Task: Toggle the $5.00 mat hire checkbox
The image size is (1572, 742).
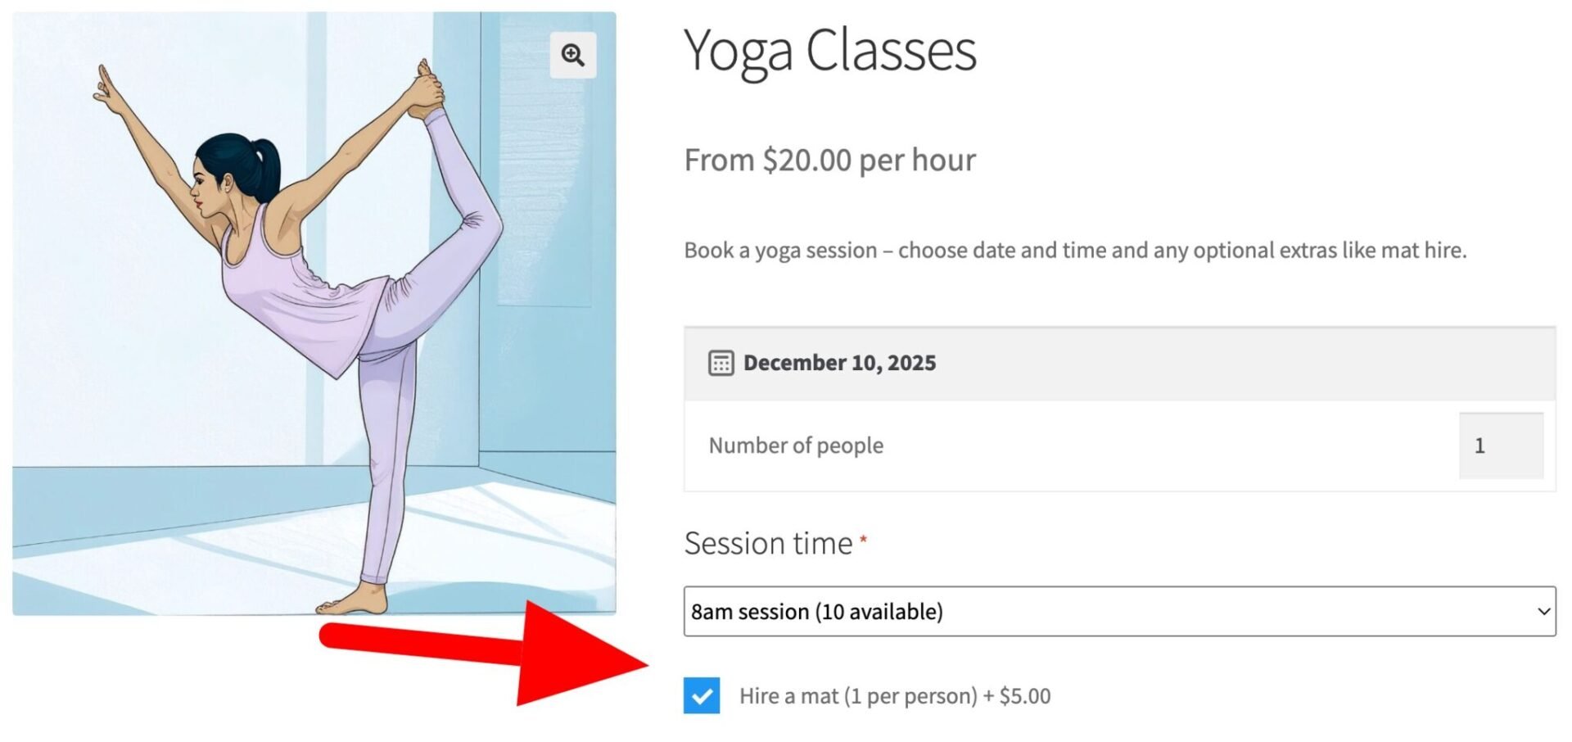Action: [701, 695]
